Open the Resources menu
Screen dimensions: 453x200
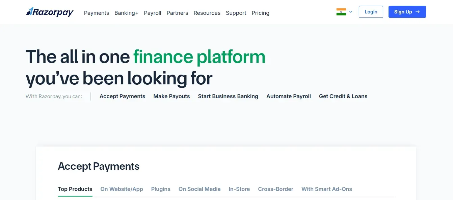click(x=207, y=13)
